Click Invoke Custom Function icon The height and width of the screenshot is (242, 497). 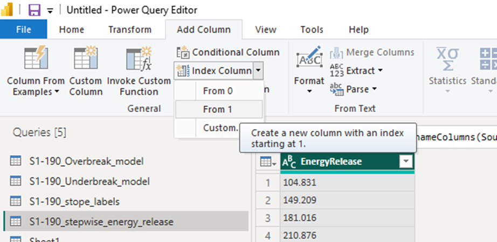(139, 59)
